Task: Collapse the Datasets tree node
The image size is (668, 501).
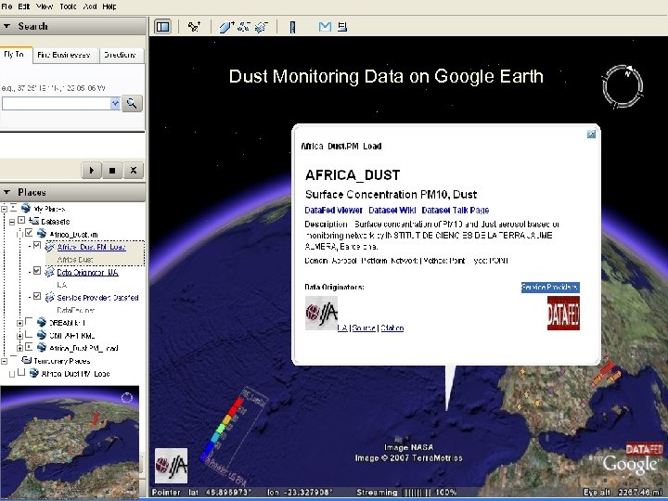Action: point(12,221)
